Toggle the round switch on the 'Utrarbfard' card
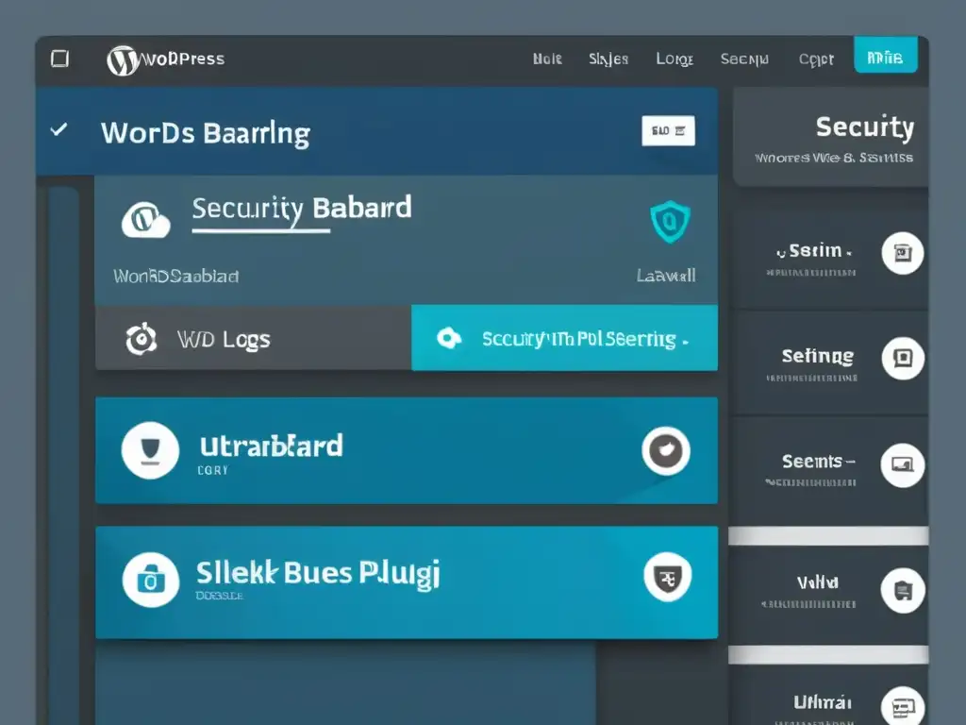This screenshot has height=725, width=966. [x=666, y=450]
